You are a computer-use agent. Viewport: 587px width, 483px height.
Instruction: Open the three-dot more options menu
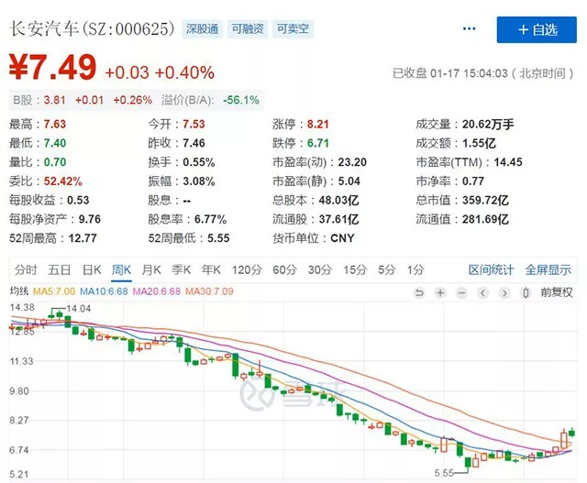pyautogui.click(x=469, y=28)
